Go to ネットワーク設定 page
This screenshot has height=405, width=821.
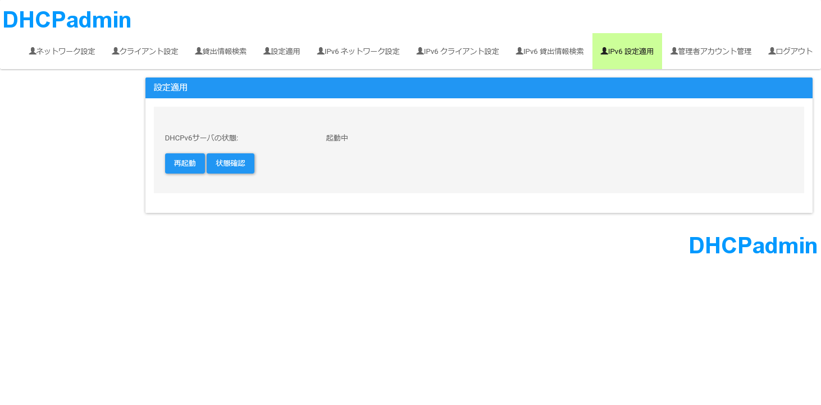66,52
